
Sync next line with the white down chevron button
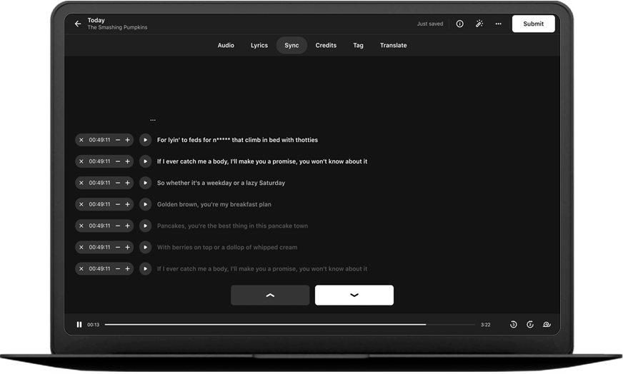(354, 295)
